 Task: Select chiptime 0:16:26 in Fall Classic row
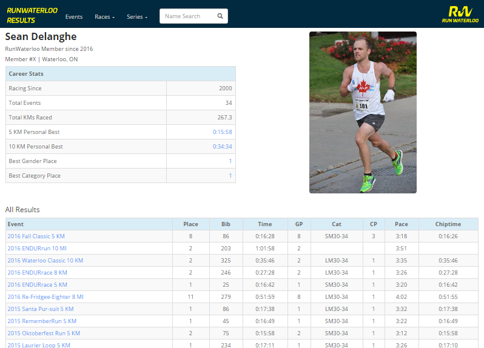[448, 236]
